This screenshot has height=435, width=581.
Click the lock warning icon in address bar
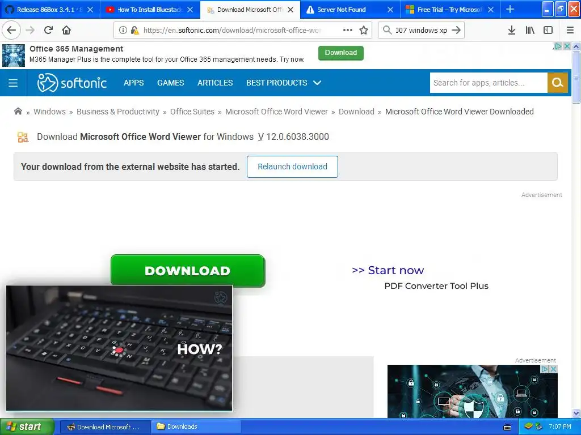(x=135, y=30)
